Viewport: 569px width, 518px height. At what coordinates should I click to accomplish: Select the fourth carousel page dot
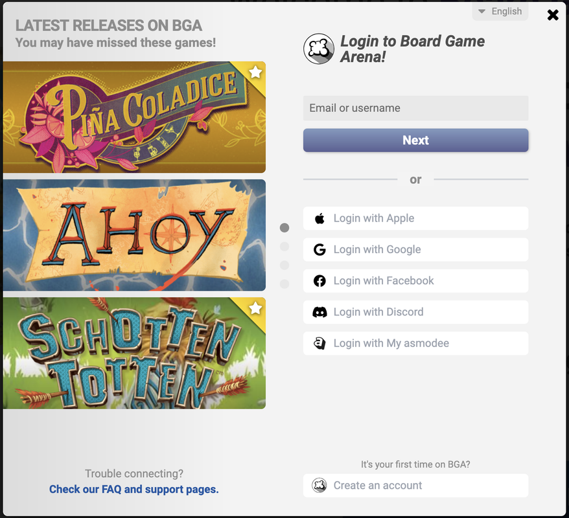point(284,284)
